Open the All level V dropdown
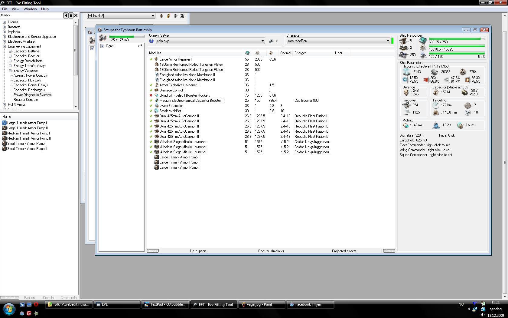 [x=121, y=16]
